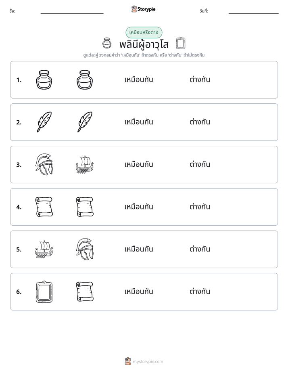Click the name (ชื่อ) line field
Viewport: 288px width, 373px height.
point(72,11)
